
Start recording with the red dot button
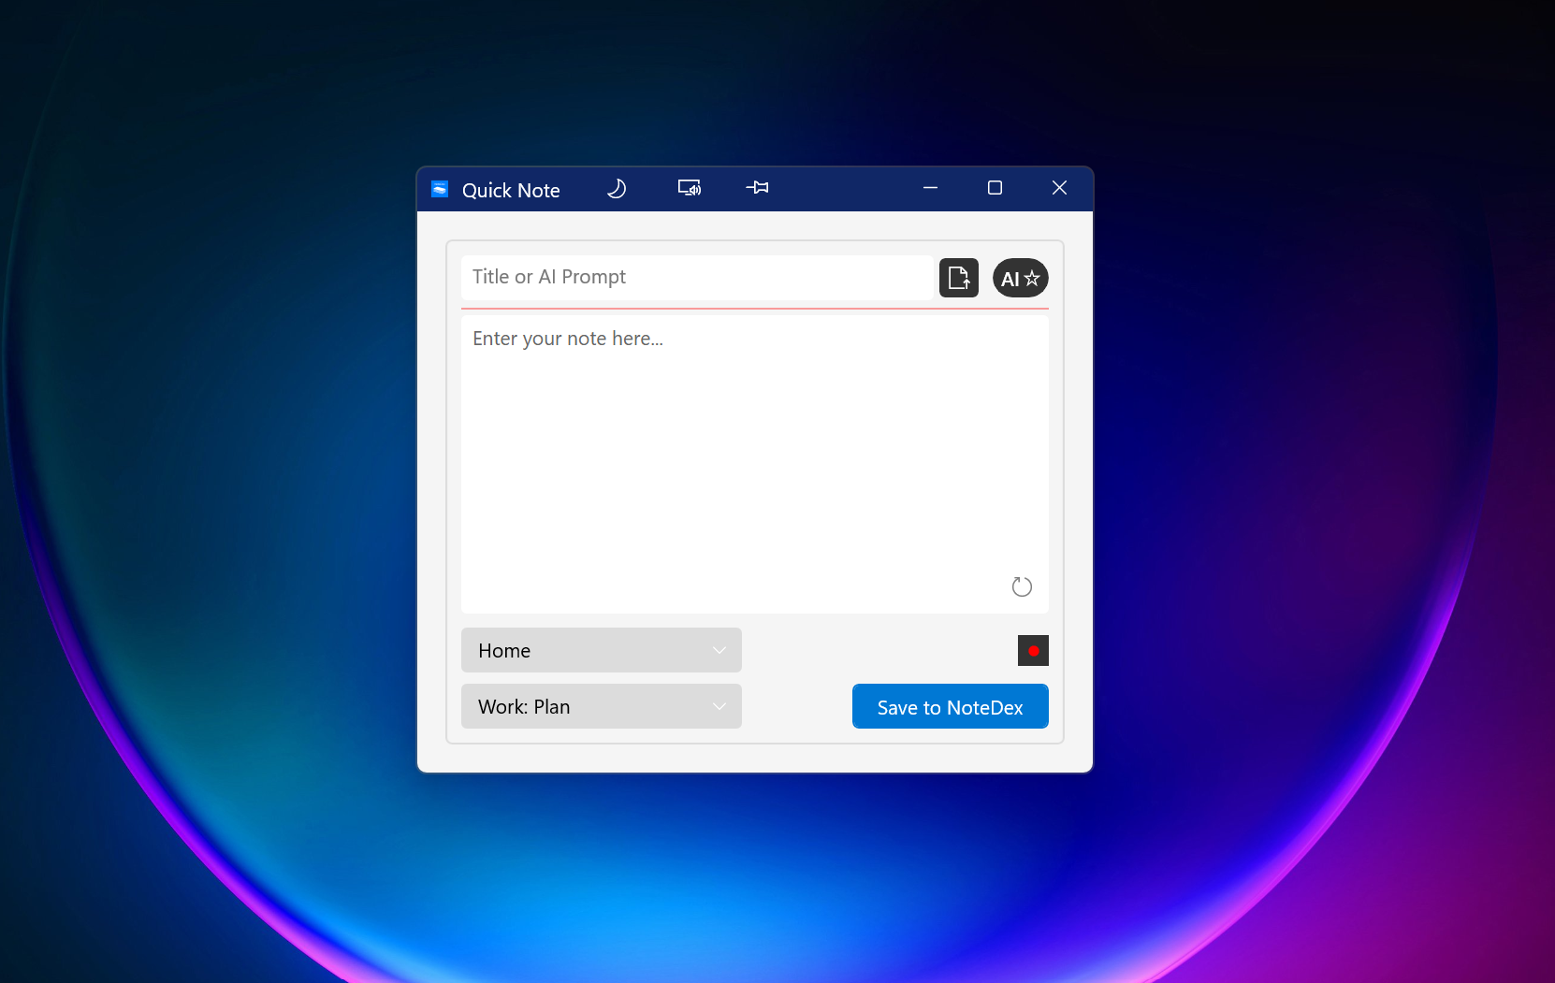(x=1033, y=650)
